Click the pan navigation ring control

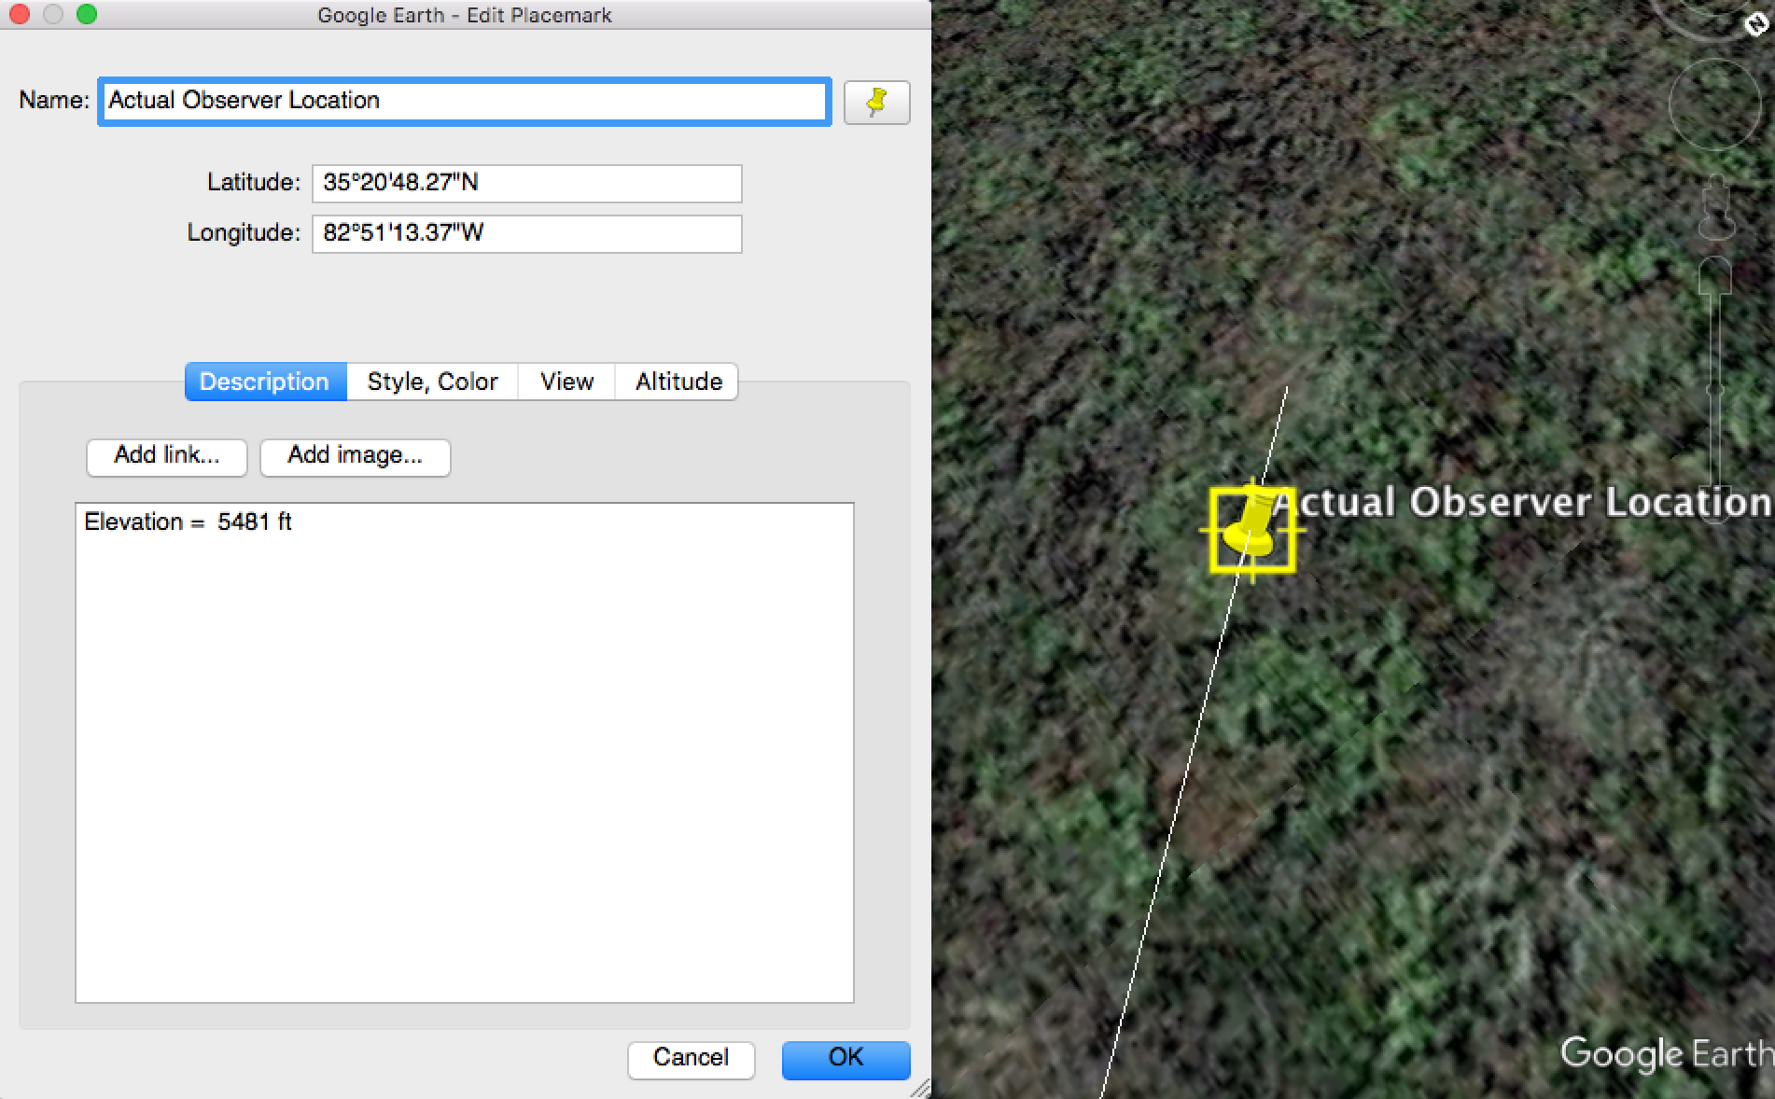[x=1714, y=104]
